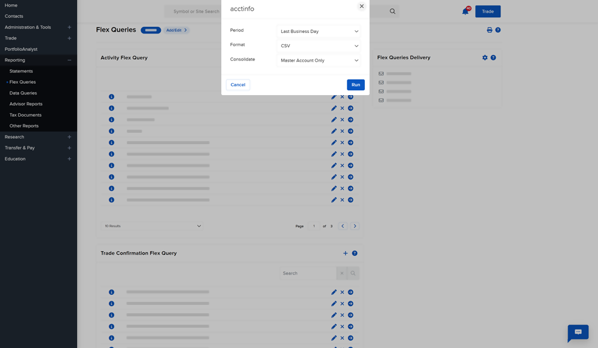View info for the first Activity Flex Query
This screenshot has height=348, width=598.
tap(111, 96)
